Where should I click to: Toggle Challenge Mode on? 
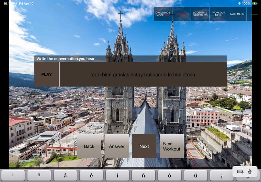[x=163, y=14]
